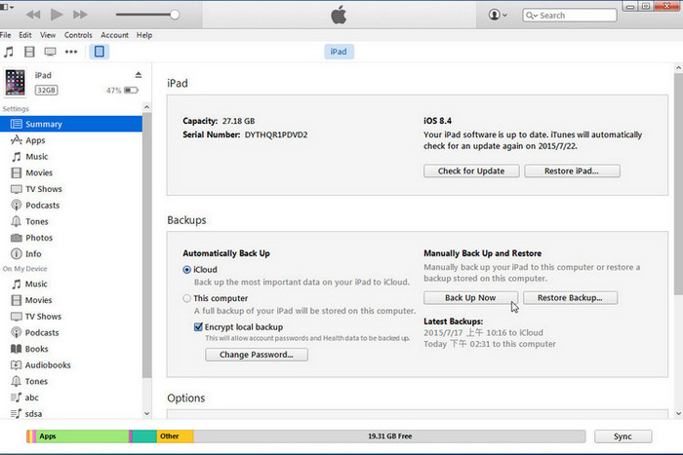Open the Edit menu

24,35
